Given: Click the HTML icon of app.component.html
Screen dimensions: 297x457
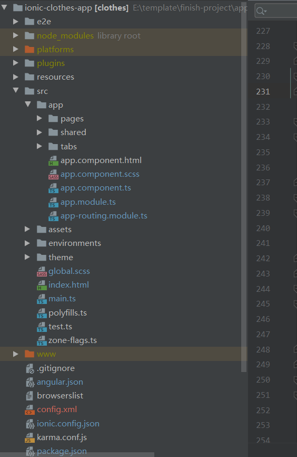Looking at the screenshot, I should (53, 160).
